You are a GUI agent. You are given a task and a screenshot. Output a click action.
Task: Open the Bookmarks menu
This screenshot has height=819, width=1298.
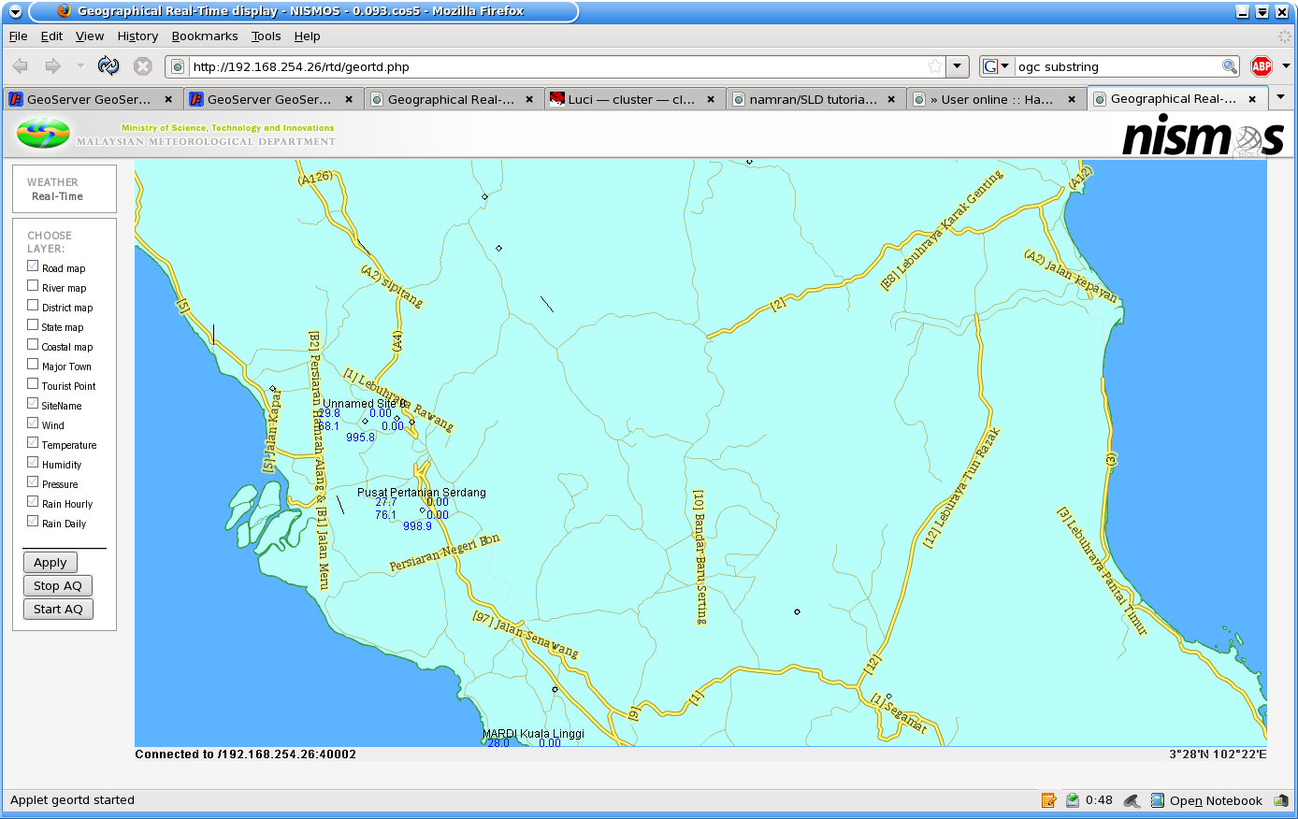(x=204, y=36)
